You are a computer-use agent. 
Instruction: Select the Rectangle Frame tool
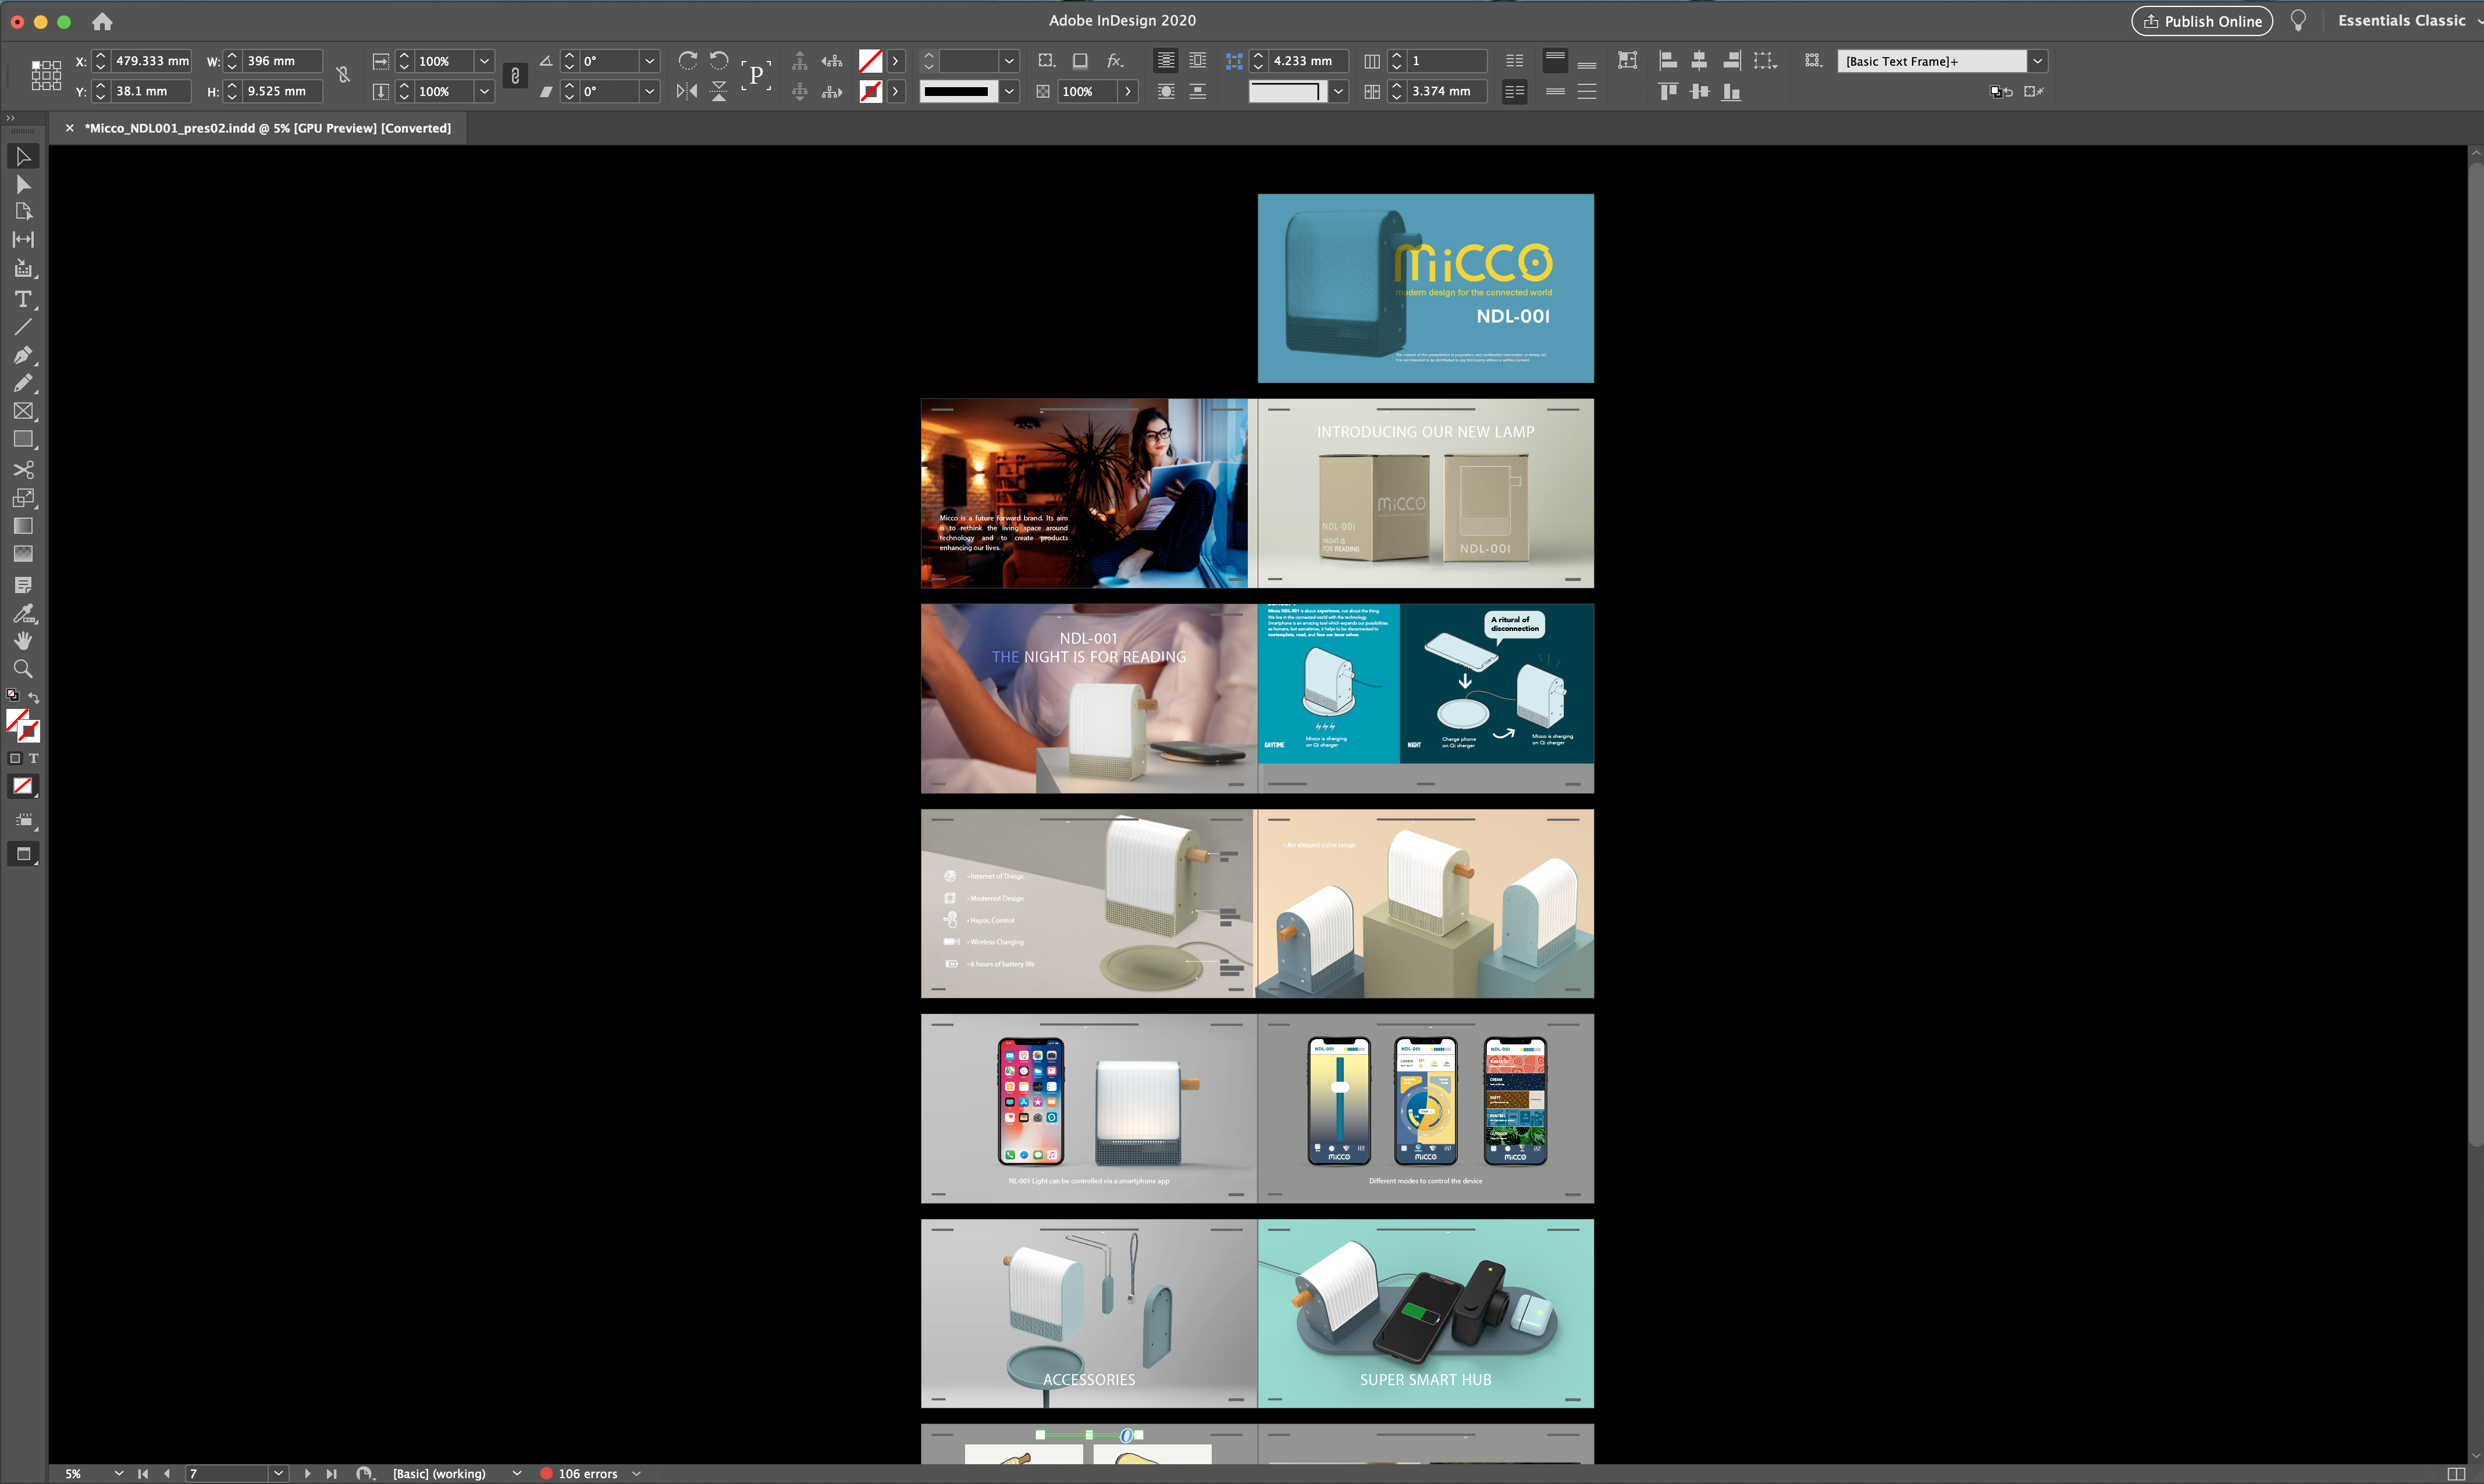click(x=23, y=411)
